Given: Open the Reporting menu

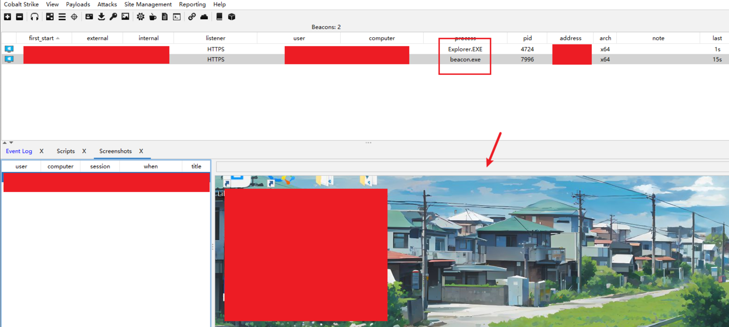Looking at the screenshot, I should tap(192, 4).
